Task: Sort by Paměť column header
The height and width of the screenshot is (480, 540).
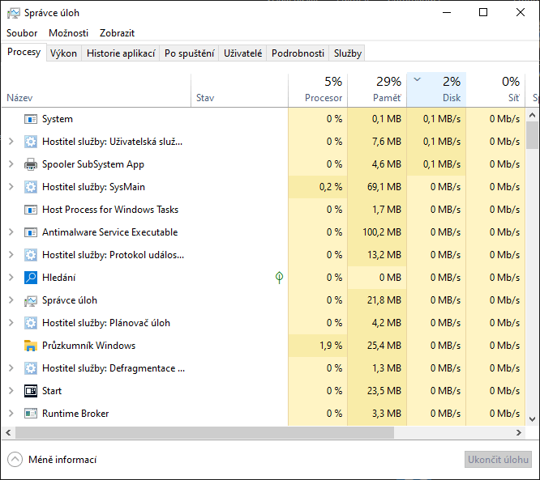Action: click(376, 90)
